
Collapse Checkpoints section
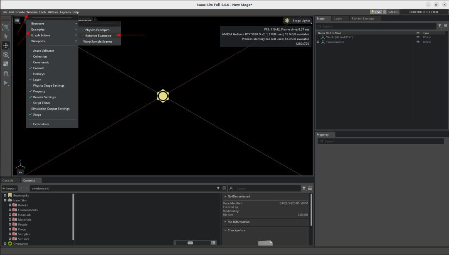point(225,230)
